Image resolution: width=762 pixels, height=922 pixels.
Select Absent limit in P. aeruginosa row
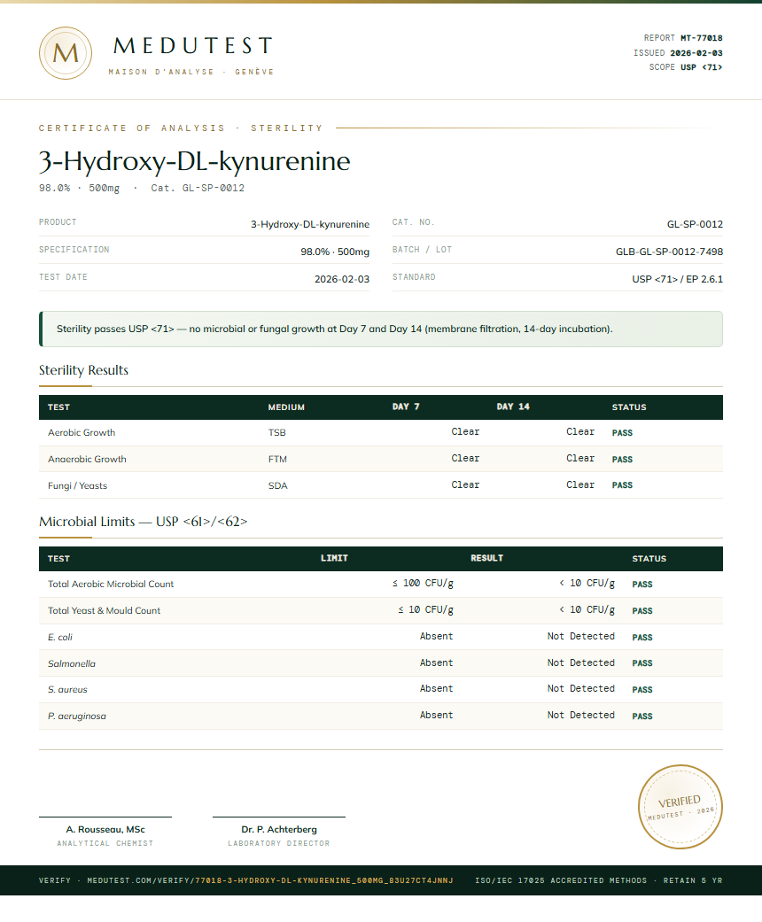[437, 715]
